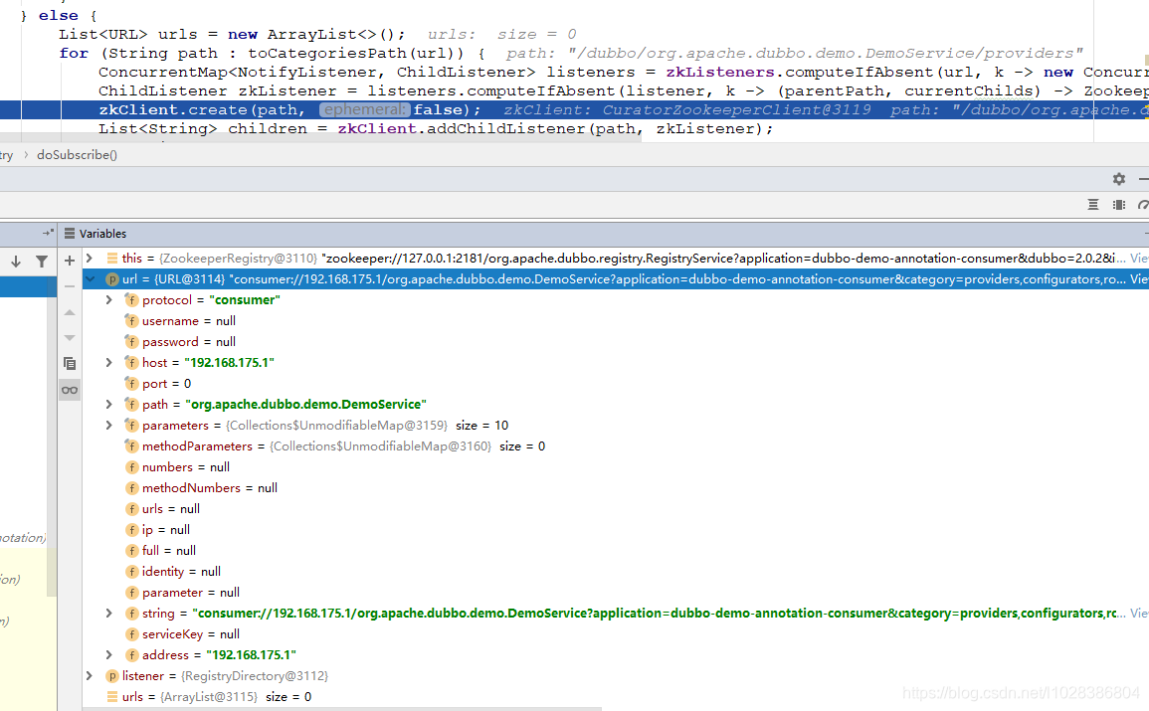
Task: Expand the path field node
Action: tap(109, 404)
